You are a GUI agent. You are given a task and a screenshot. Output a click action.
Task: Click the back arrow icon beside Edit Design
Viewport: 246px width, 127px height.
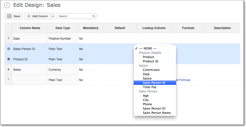(7, 5)
